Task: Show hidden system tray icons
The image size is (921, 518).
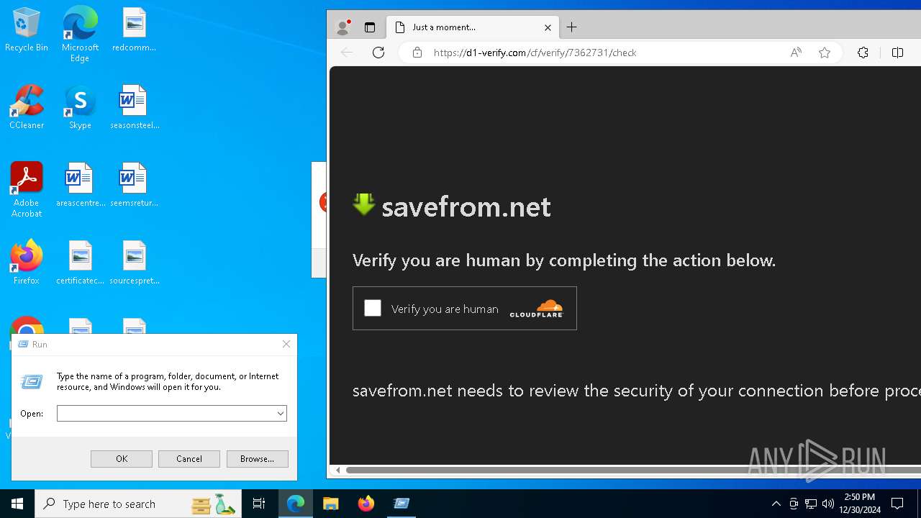Action: click(776, 504)
